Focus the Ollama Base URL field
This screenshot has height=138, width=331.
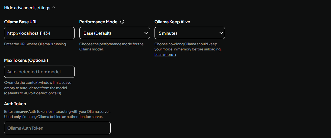click(x=39, y=33)
